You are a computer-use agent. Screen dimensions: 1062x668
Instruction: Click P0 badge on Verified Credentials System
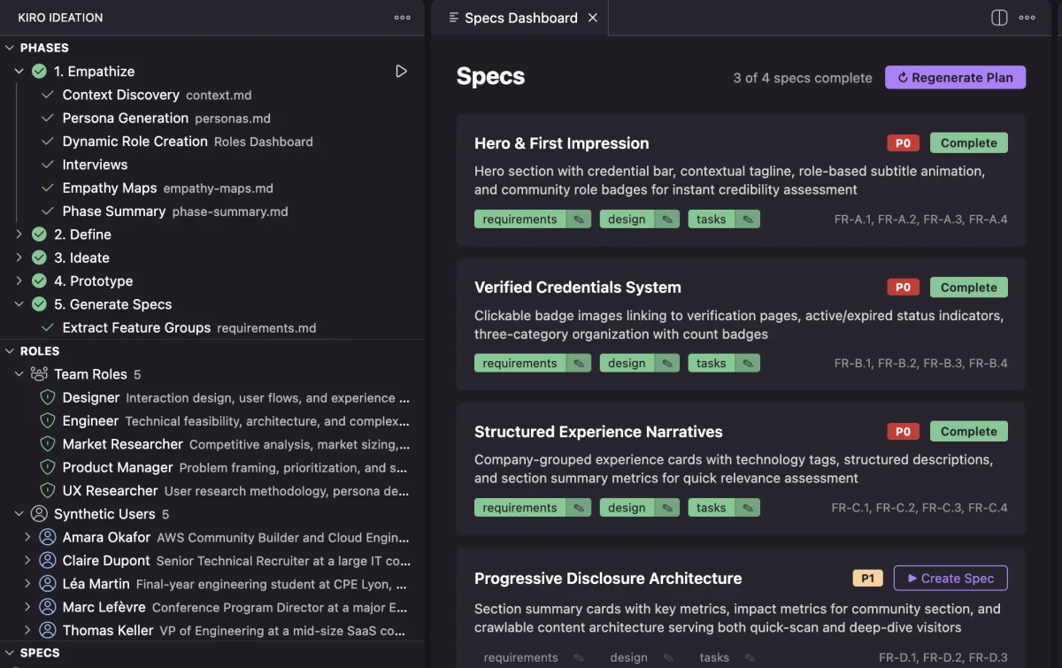(x=903, y=288)
